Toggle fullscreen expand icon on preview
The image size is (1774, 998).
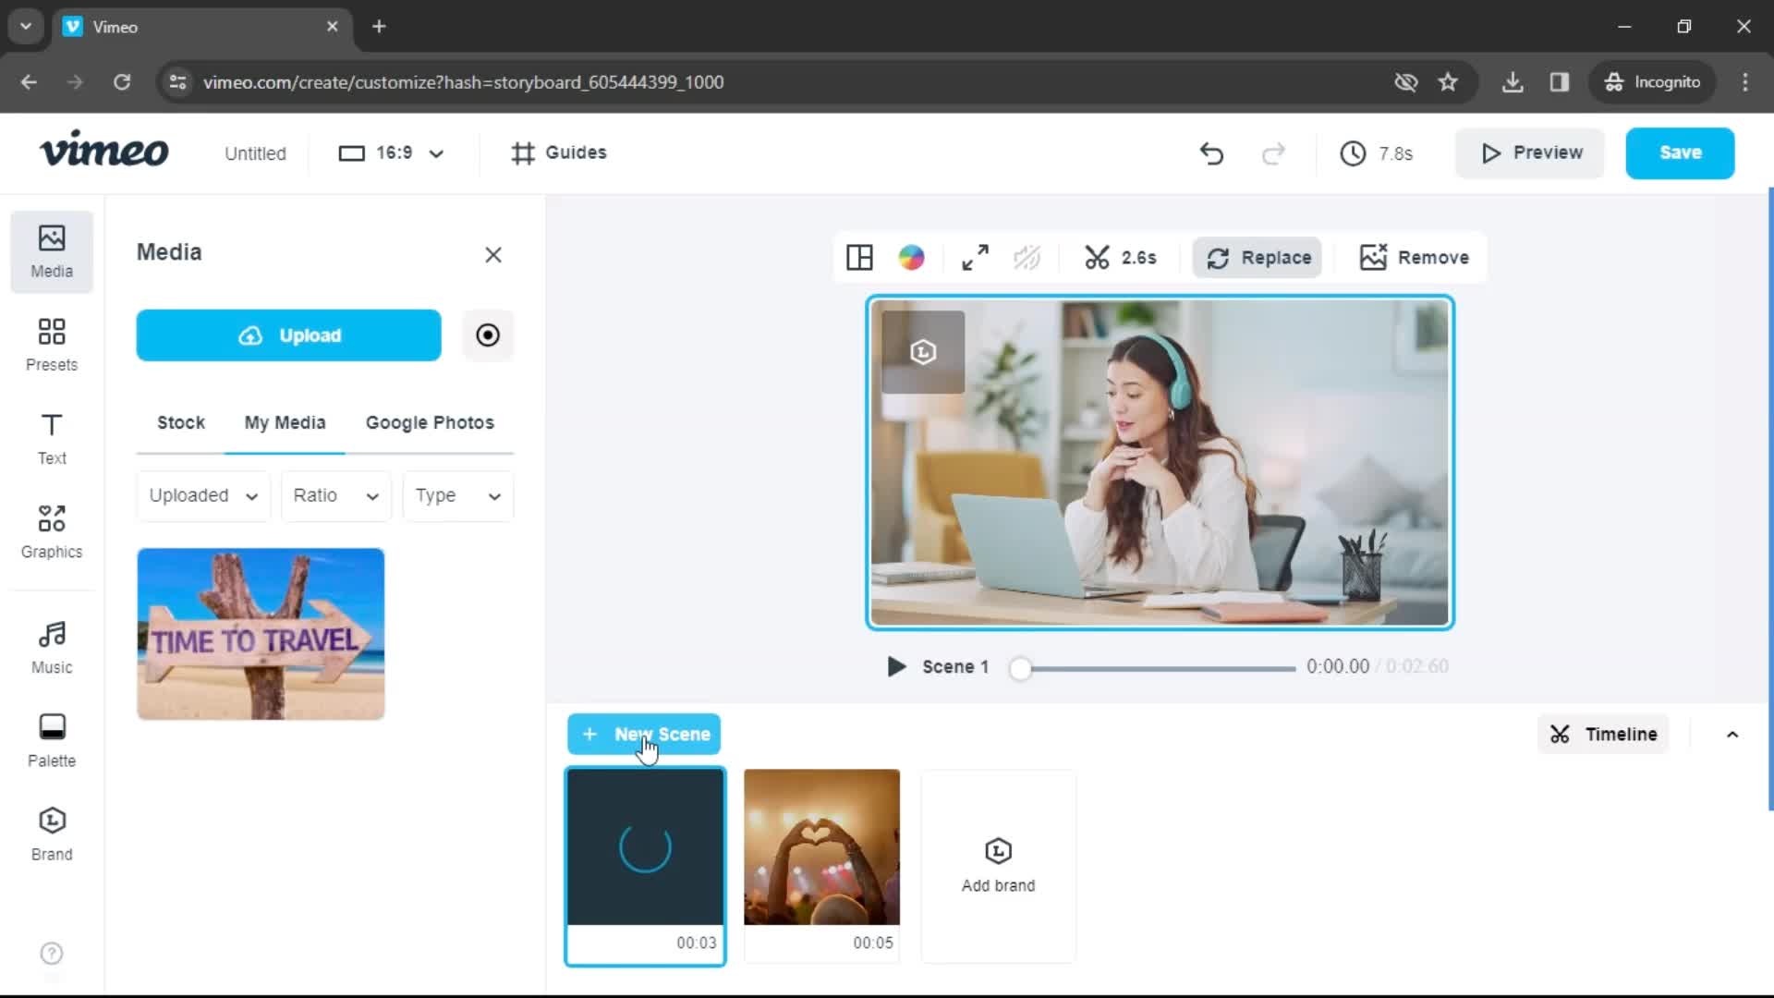point(974,257)
